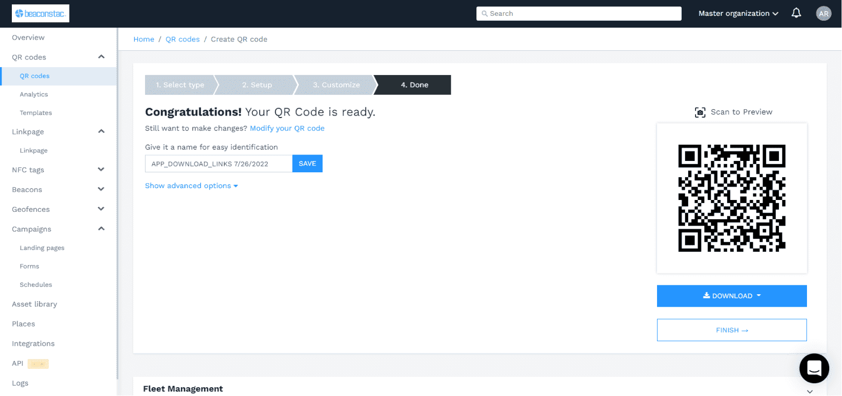Collapse the QR codes sidebar section
The height and width of the screenshot is (396, 842).
tap(101, 57)
